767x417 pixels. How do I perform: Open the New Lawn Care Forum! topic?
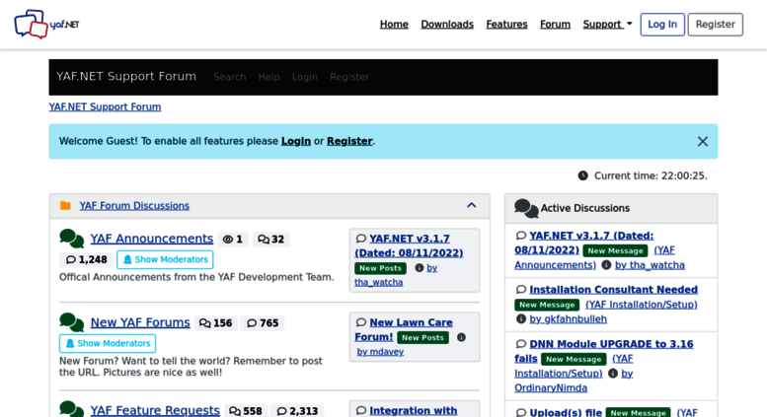(404, 329)
